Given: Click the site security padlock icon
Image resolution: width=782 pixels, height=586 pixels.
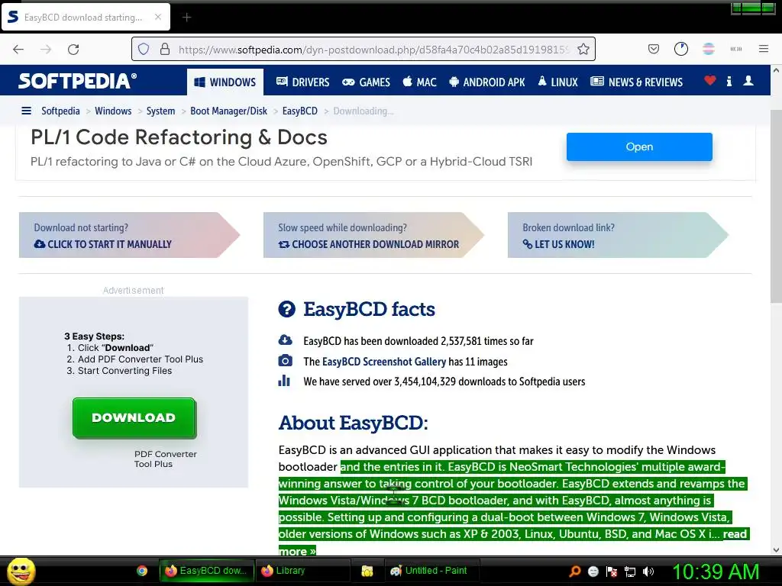Looking at the screenshot, I should coord(165,49).
